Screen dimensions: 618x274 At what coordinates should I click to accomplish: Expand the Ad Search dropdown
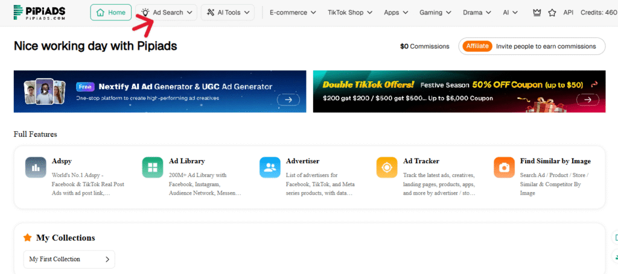[x=167, y=13]
